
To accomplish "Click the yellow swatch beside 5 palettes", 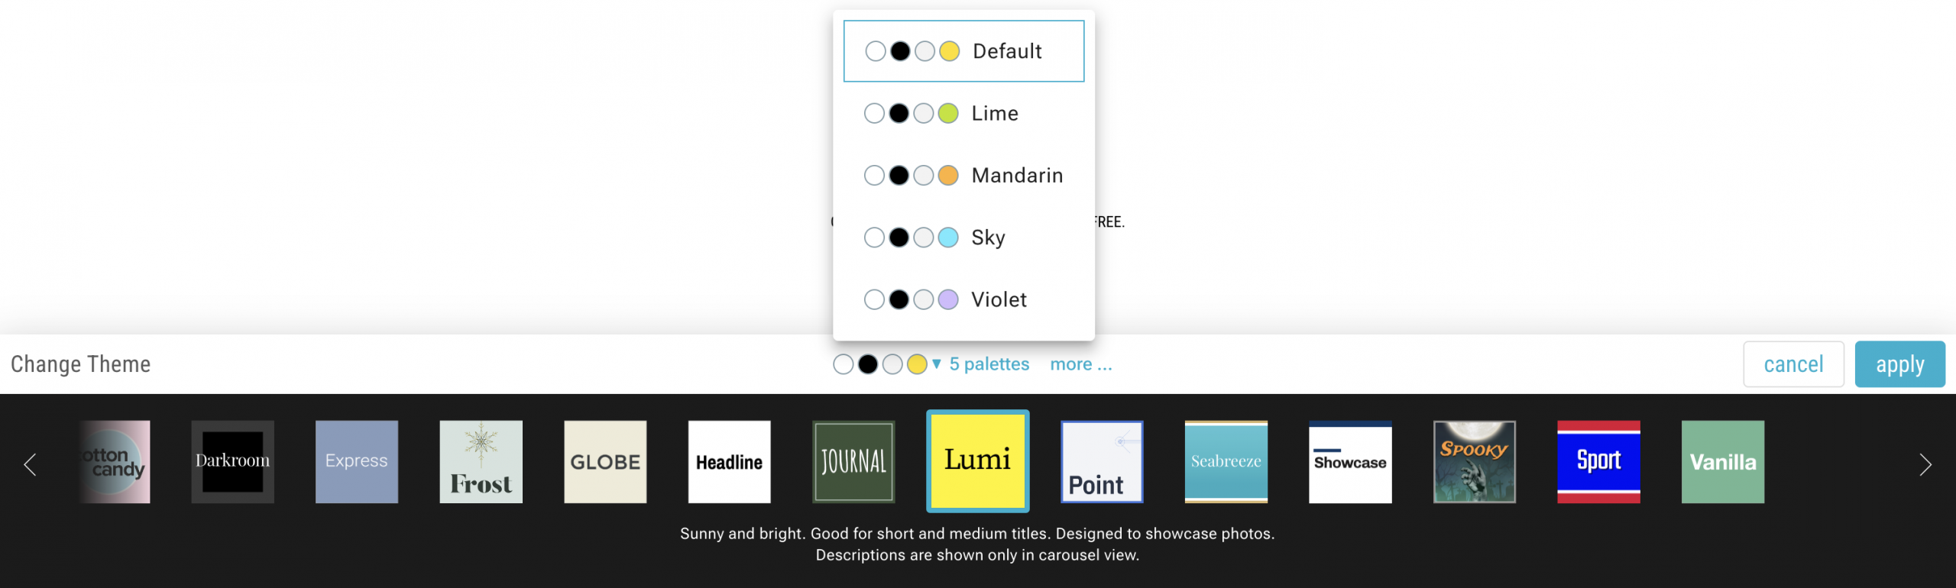I will click(917, 364).
